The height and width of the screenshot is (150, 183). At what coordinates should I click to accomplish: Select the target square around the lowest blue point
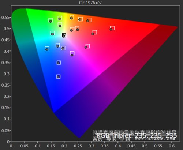(59, 76)
